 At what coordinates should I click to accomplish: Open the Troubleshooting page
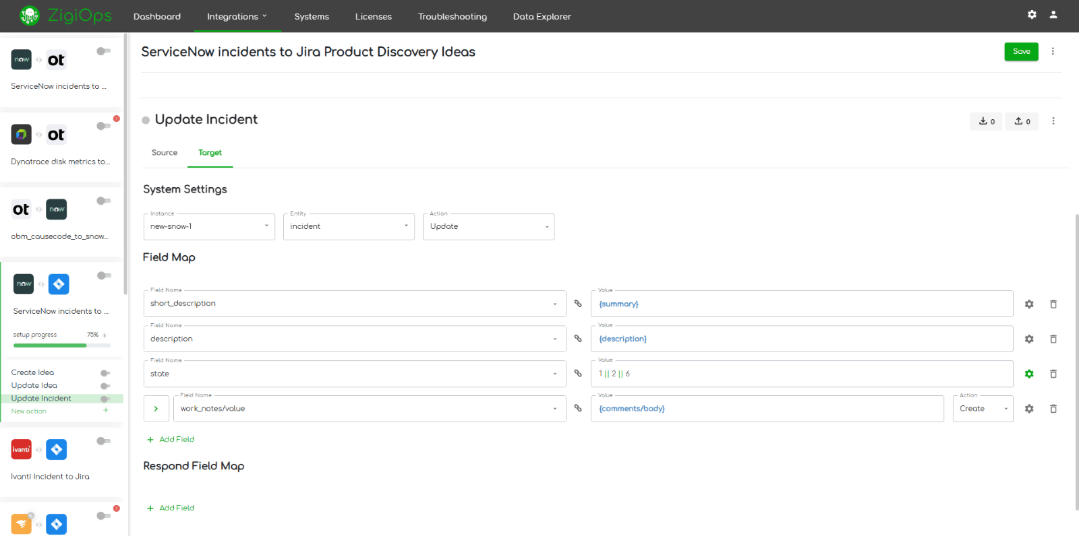[x=453, y=16]
